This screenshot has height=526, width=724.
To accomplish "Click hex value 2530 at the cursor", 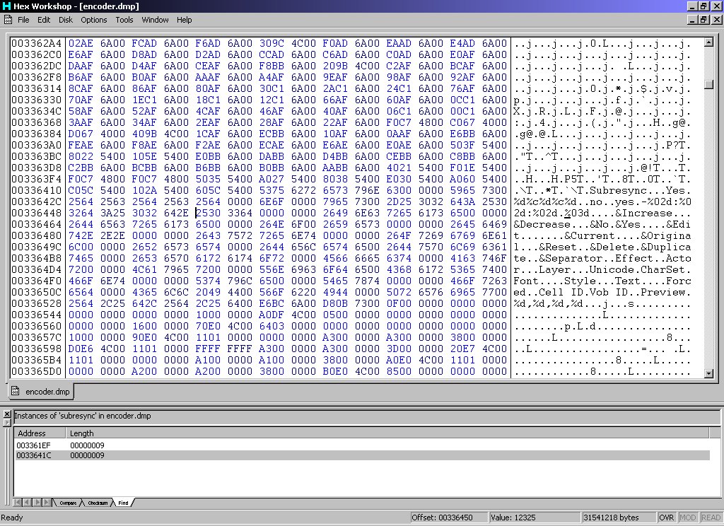I will click(x=208, y=213).
